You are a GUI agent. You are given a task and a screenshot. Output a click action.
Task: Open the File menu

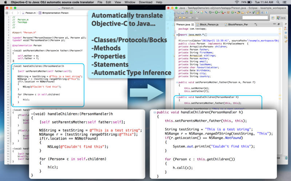click(100, 2)
